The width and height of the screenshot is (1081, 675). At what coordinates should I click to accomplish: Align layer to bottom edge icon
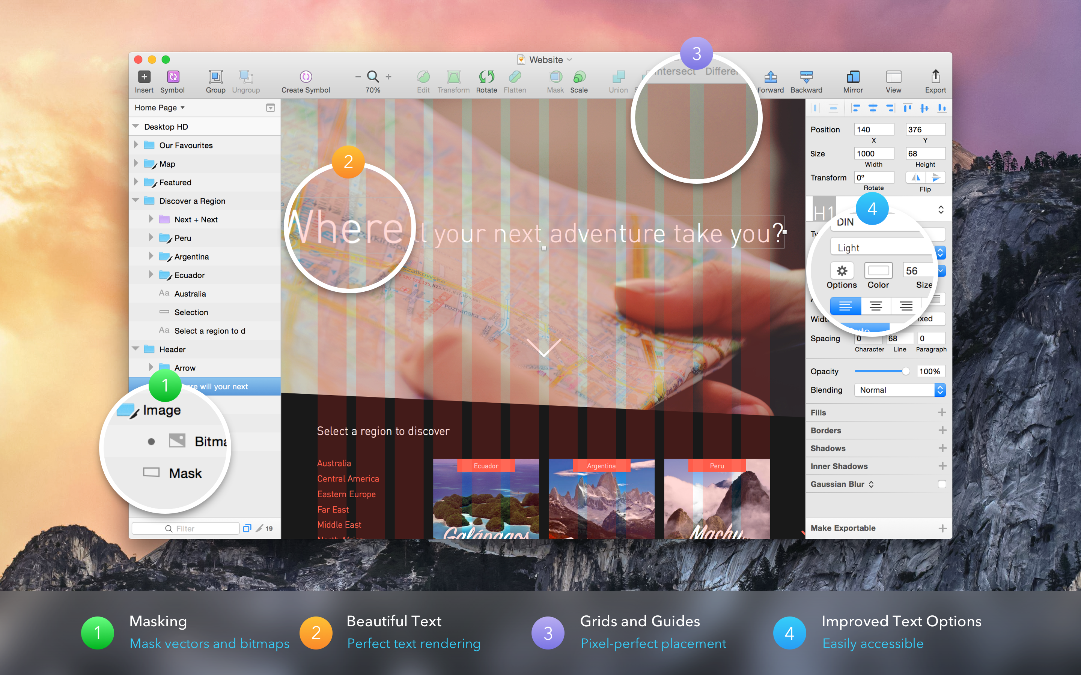[942, 108]
